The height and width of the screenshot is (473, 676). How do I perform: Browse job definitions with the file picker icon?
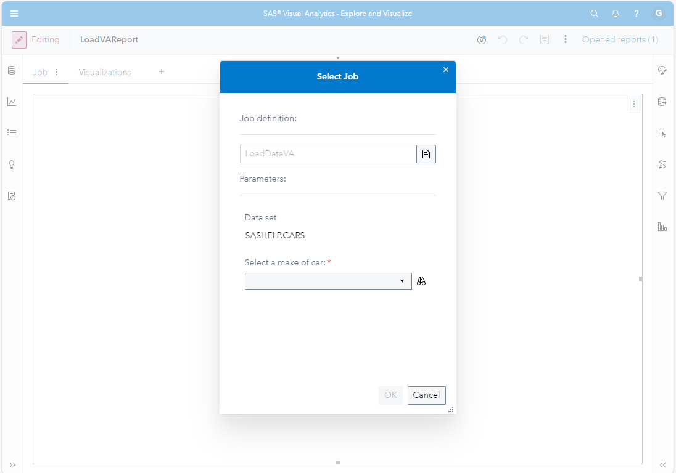pos(426,153)
